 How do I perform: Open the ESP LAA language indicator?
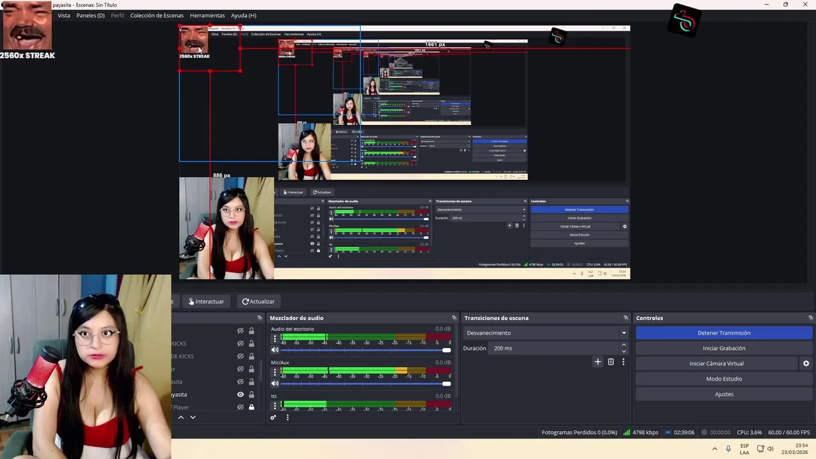click(x=745, y=449)
